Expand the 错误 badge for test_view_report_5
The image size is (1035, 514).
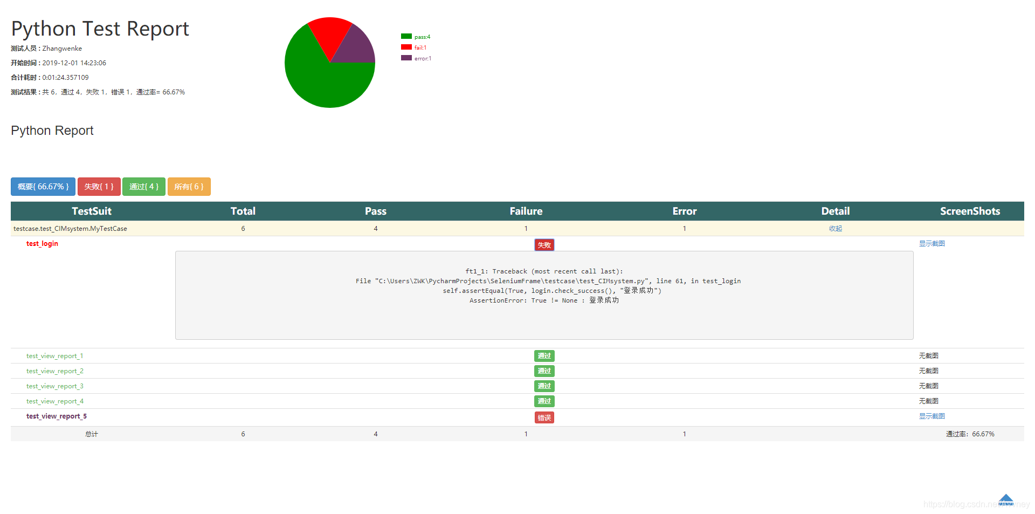[544, 417]
